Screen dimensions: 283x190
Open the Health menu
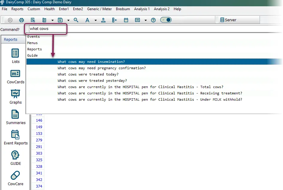coord(49,9)
